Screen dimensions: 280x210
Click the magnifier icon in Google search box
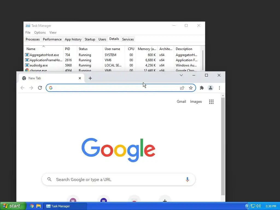(49, 179)
